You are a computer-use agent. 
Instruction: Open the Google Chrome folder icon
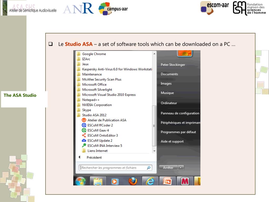click(78, 54)
